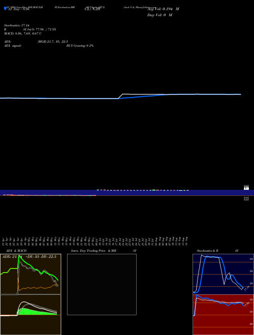This screenshot has width=254, height=335.
Task: Click the "Stochastics & R" panel title
Action: coord(207,251)
